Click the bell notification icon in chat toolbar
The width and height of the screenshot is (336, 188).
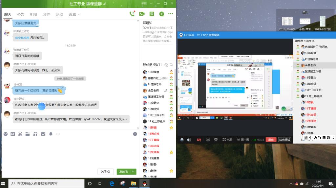tap(51, 134)
